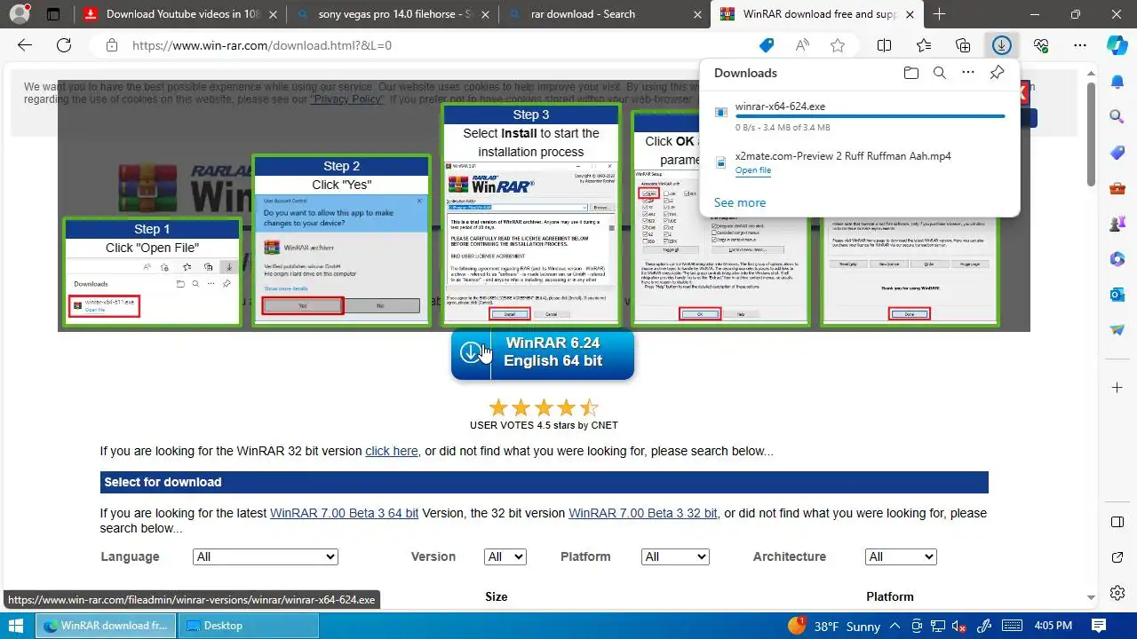
Task: Open the Language dropdown
Action: pyautogui.click(x=266, y=556)
